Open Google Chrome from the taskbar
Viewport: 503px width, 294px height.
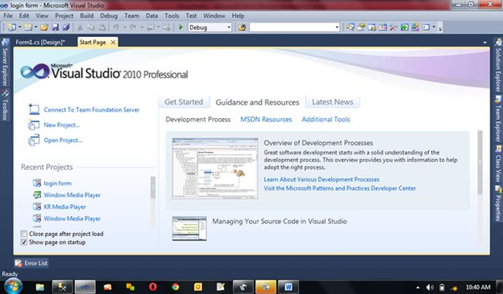pos(175,287)
